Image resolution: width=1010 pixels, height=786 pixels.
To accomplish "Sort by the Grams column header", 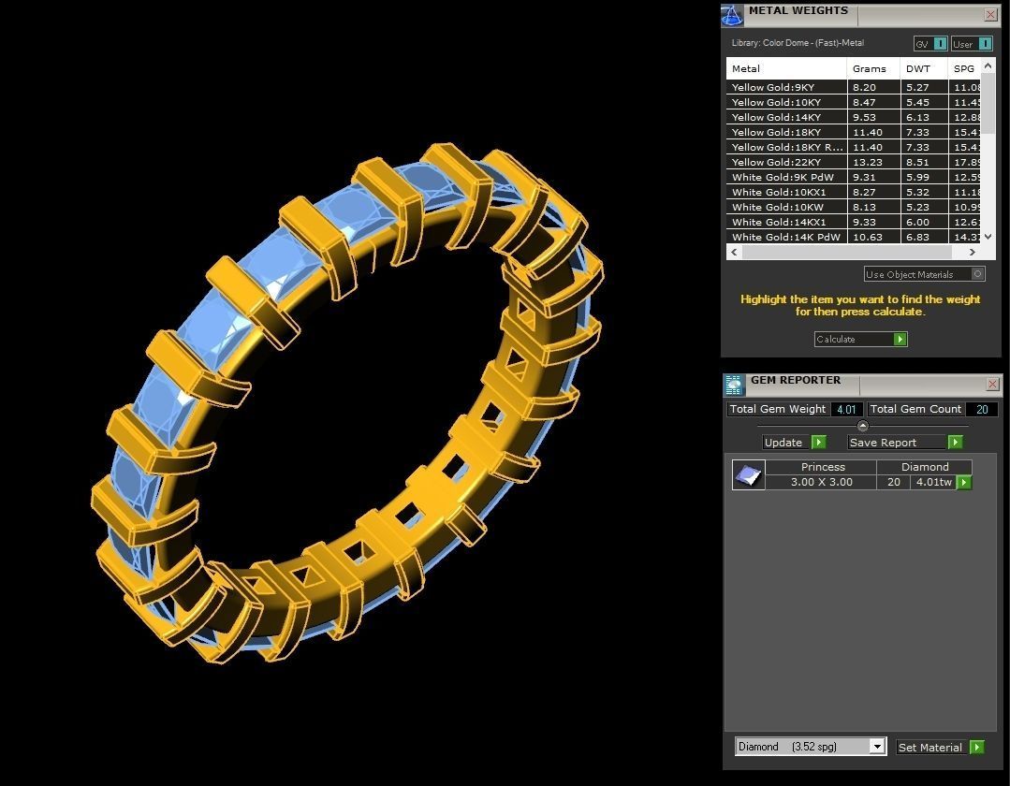I will (873, 68).
